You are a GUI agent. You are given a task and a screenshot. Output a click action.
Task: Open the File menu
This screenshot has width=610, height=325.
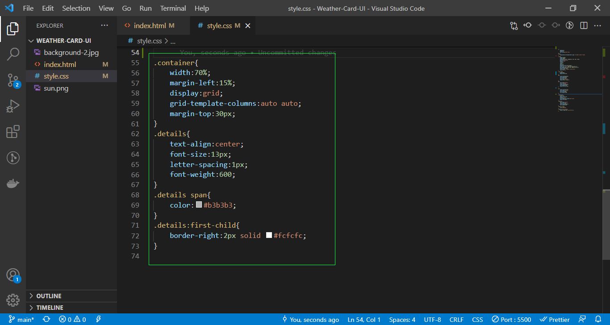pos(28,8)
